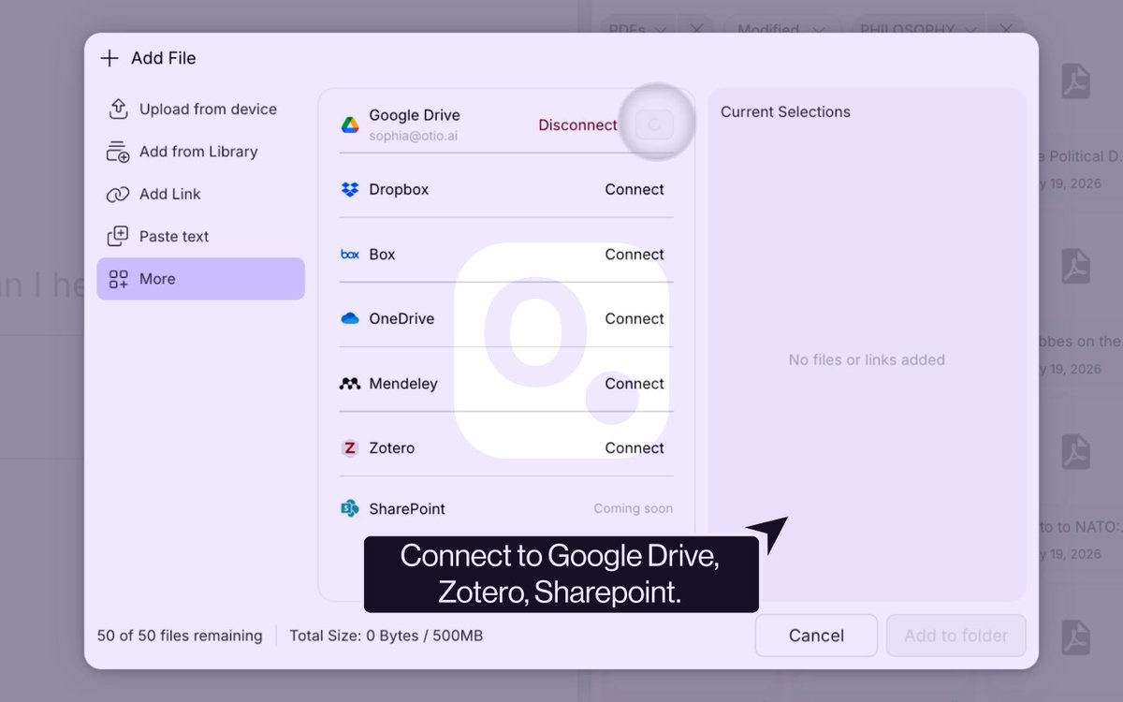Connect OneDrive
This screenshot has width=1123, height=702.
point(634,318)
